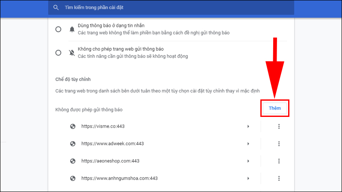This screenshot has height=192, width=342.
Task: Open more actions menu for www.anhngumshoa.com
Action: (x=279, y=178)
